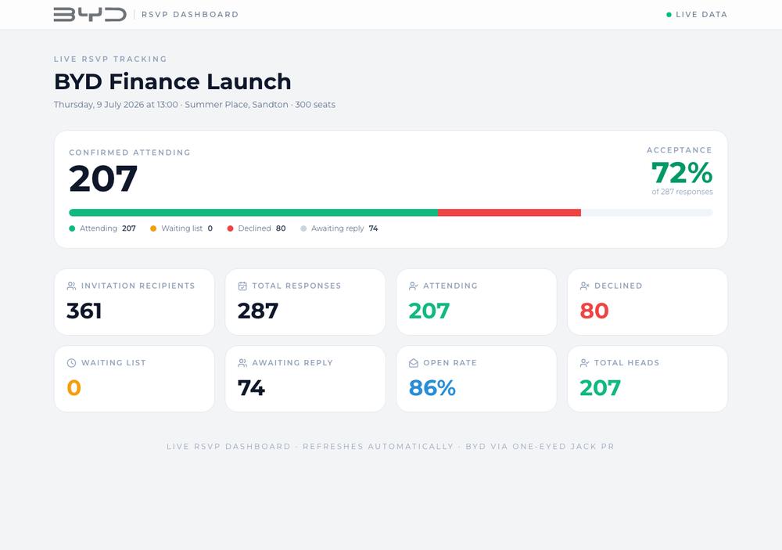
Task: Click the OPEN RATE card label
Action: [450, 363]
